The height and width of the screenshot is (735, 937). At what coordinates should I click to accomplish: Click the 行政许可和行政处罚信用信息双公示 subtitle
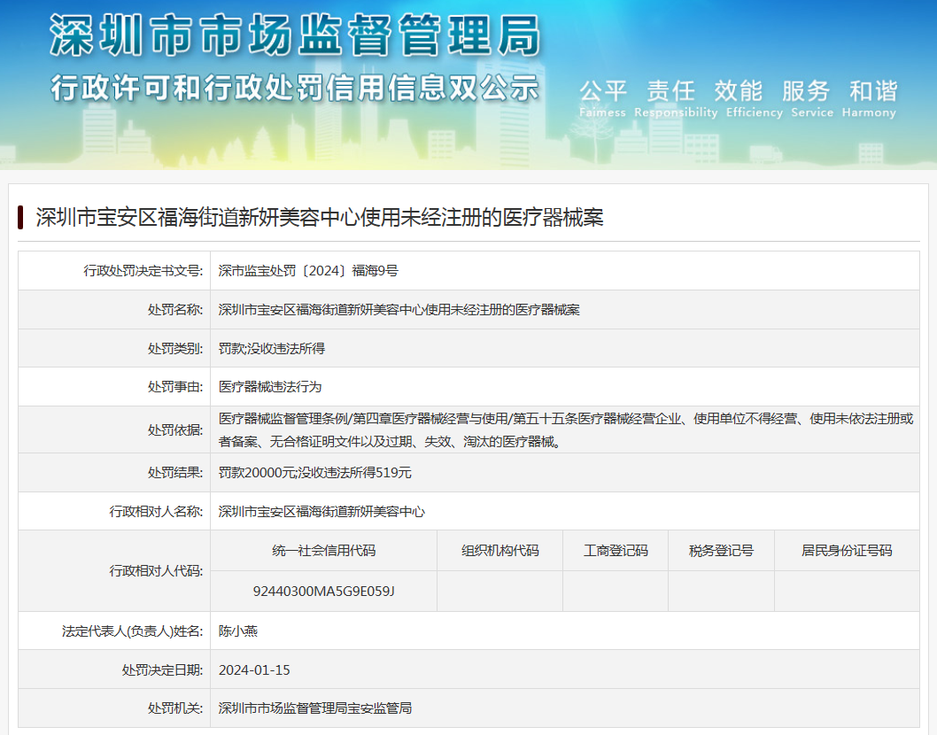(x=294, y=89)
